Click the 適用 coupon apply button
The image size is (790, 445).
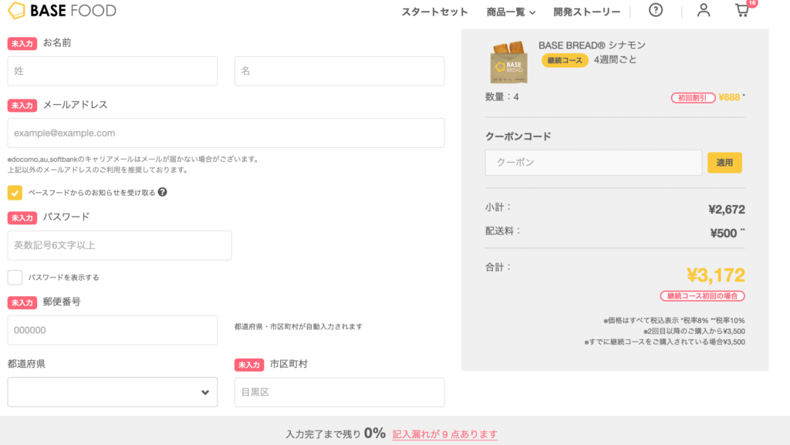click(724, 163)
